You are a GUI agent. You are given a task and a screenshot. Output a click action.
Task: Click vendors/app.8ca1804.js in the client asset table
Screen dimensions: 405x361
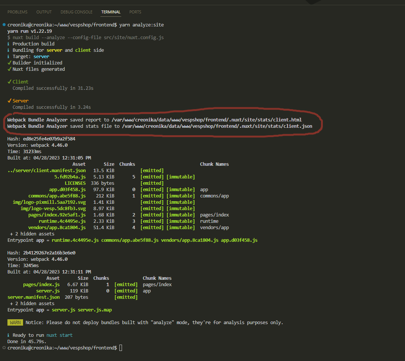click(x=57, y=228)
